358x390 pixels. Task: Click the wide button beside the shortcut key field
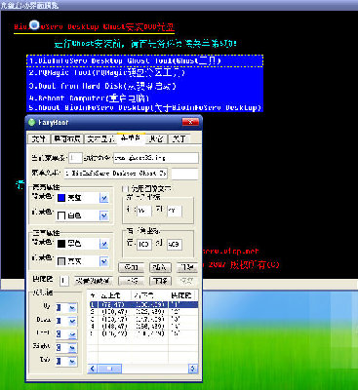[x=94, y=281]
